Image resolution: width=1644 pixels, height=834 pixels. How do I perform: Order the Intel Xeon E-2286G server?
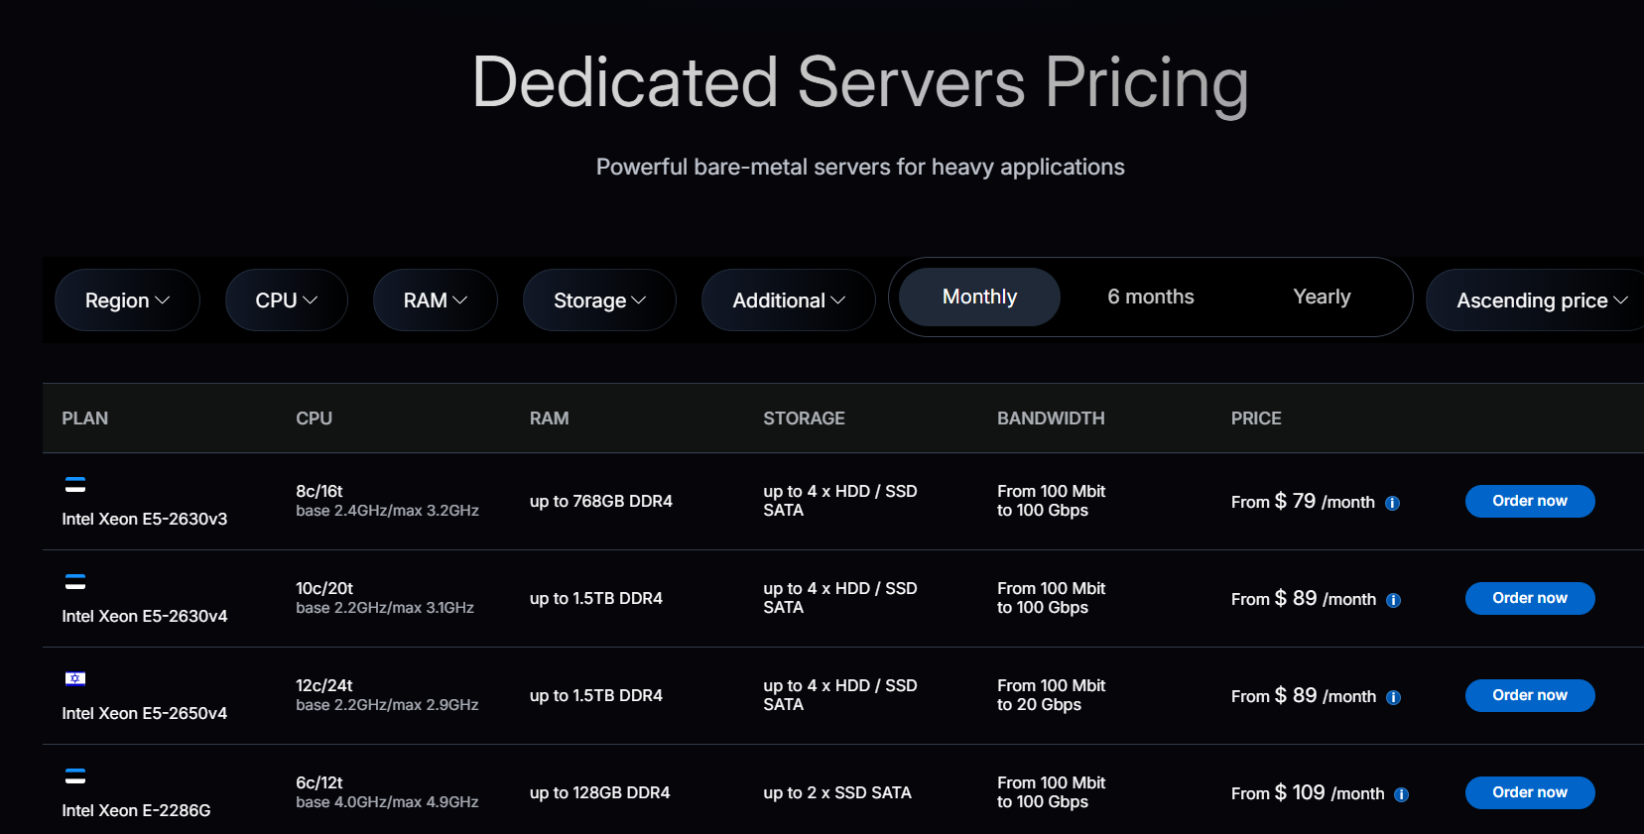[1530, 792]
